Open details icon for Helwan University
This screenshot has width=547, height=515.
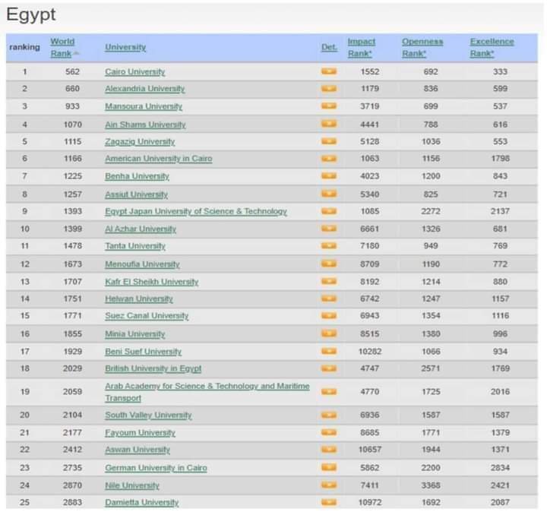tap(329, 299)
